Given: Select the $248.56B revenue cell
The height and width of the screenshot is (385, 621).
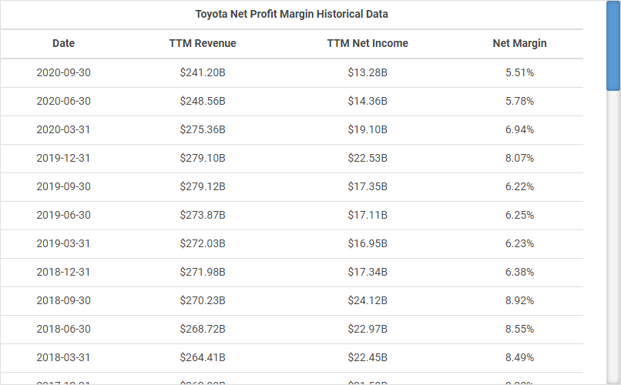Looking at the screenshot, I should pyautogui.click(x=203, y=102).
